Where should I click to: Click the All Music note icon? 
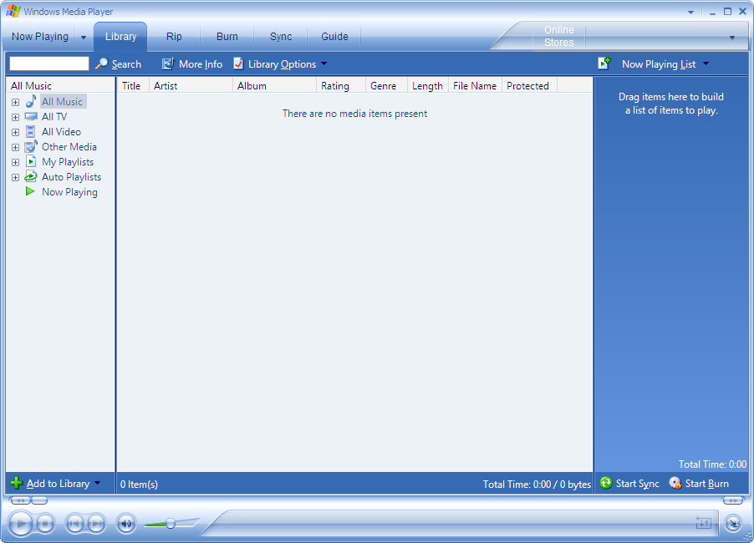pyautogui.click(x=31, y=101)
